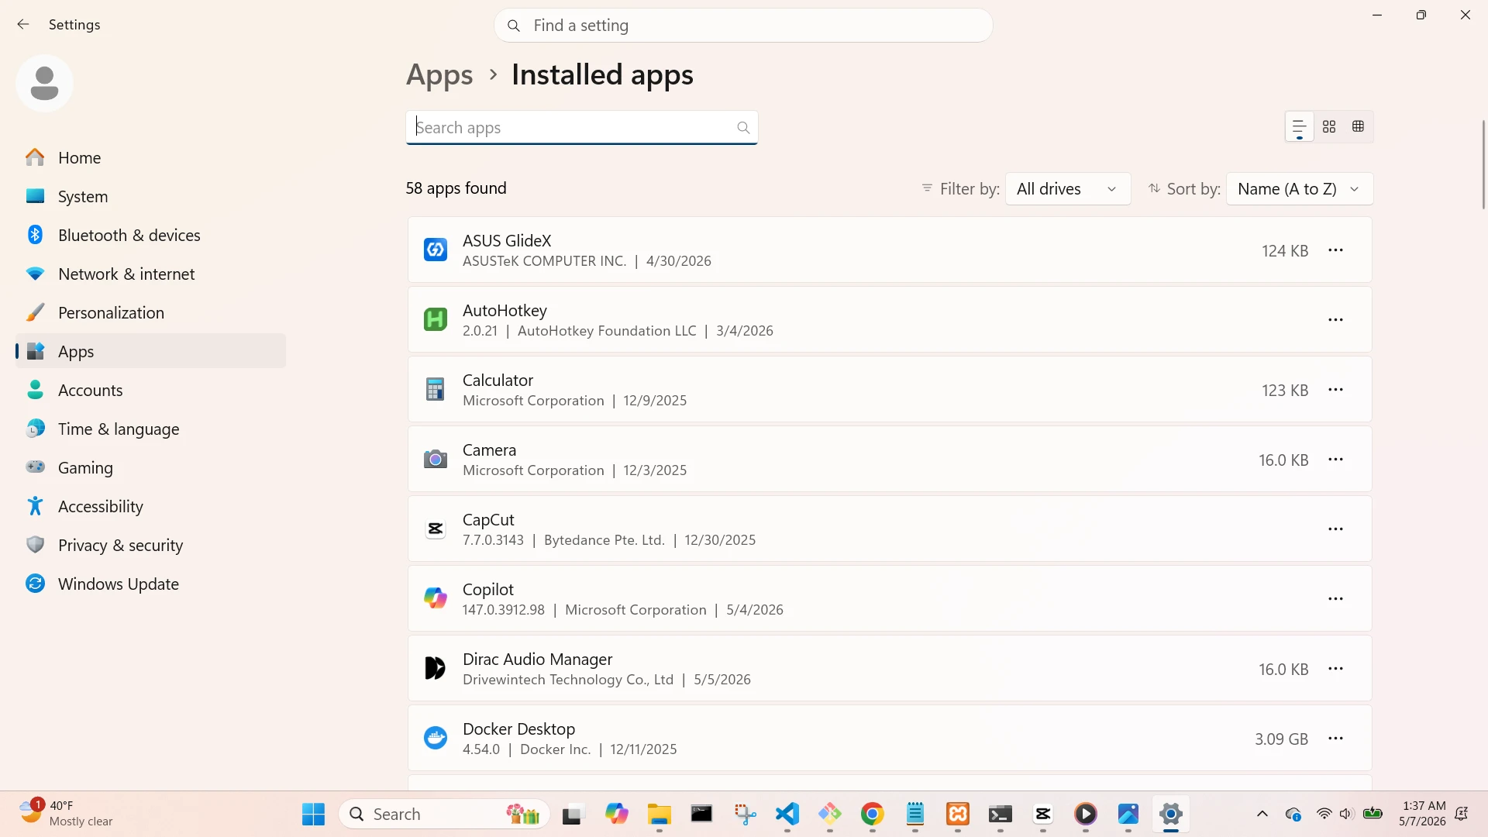Screen dimensions: 1488x837
Task: Click the battery tray icon
Action: coord(1373,814)
